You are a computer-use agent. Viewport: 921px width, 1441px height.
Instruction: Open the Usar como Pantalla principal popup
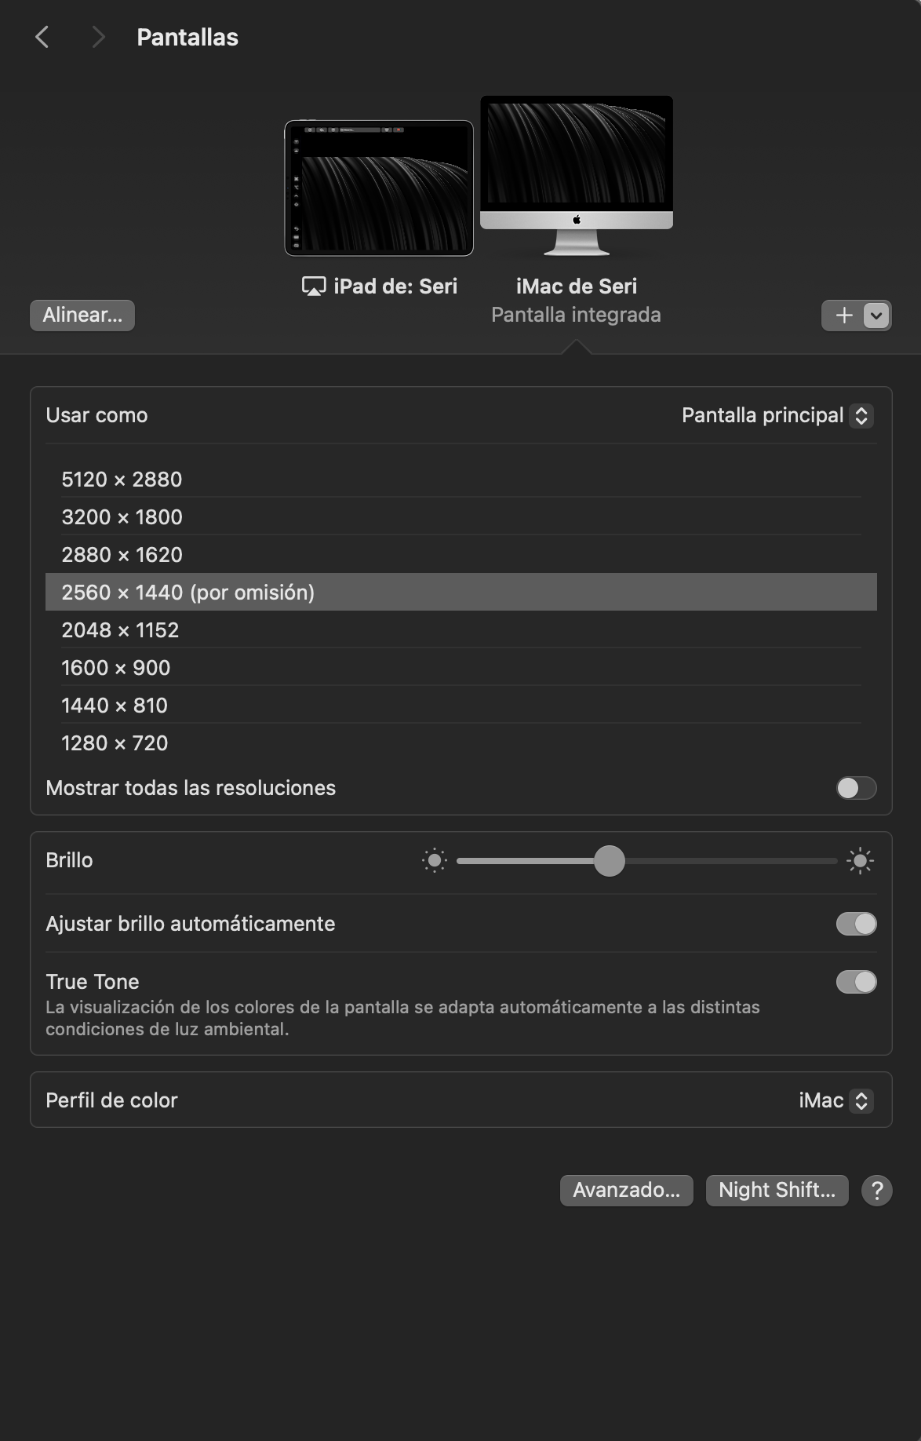(x=777, y=415)
